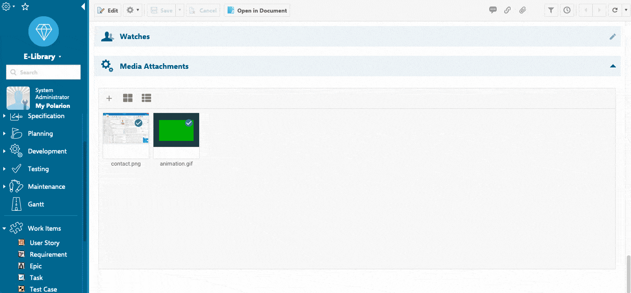631x293 pixels.
Task: Expand the Development tree node
Action: (x=4, y=151)
